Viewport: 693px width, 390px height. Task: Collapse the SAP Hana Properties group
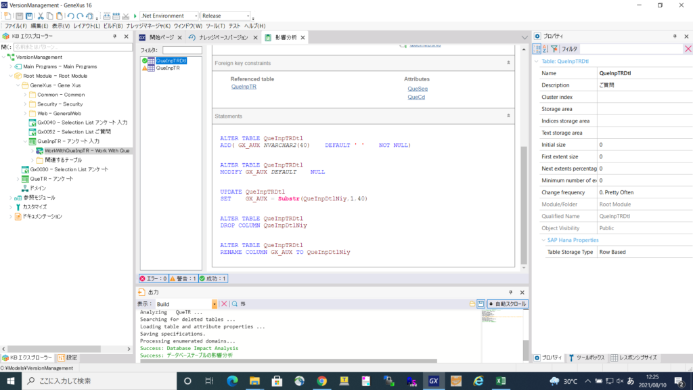pyautogui.click(x=543, y=240)
